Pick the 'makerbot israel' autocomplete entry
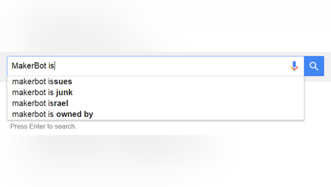The height and width of the screenshot is (187, 331). tap(156, 103)
